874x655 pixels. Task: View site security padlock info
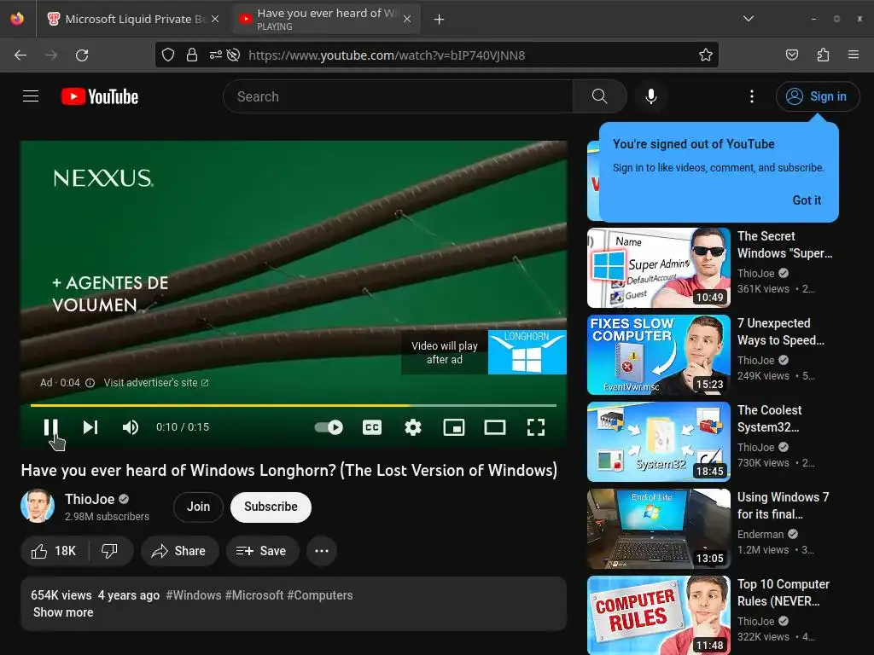192,55
